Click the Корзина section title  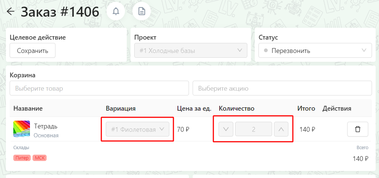[x=23, y=75]
